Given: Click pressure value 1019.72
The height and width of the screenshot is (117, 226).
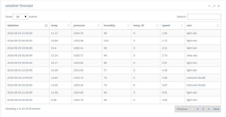Looking at the screenshot, I should point(79,78).
